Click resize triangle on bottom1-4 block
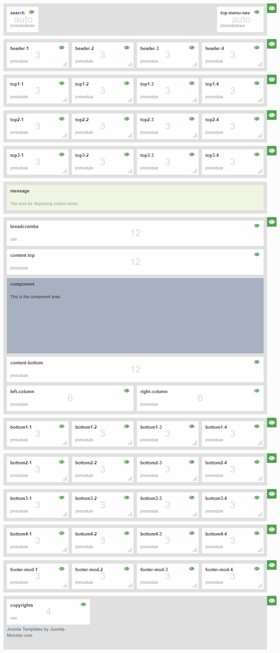 [260, 443]
